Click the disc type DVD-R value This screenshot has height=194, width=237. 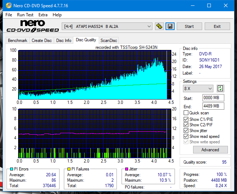(x=205, y=54)
